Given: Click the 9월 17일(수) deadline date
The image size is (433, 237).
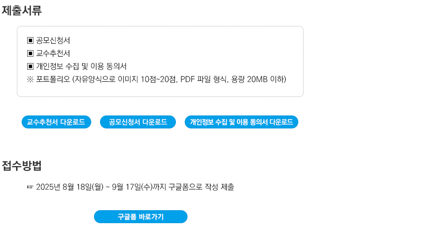Looking at the screenshot, I should point(132,187).
